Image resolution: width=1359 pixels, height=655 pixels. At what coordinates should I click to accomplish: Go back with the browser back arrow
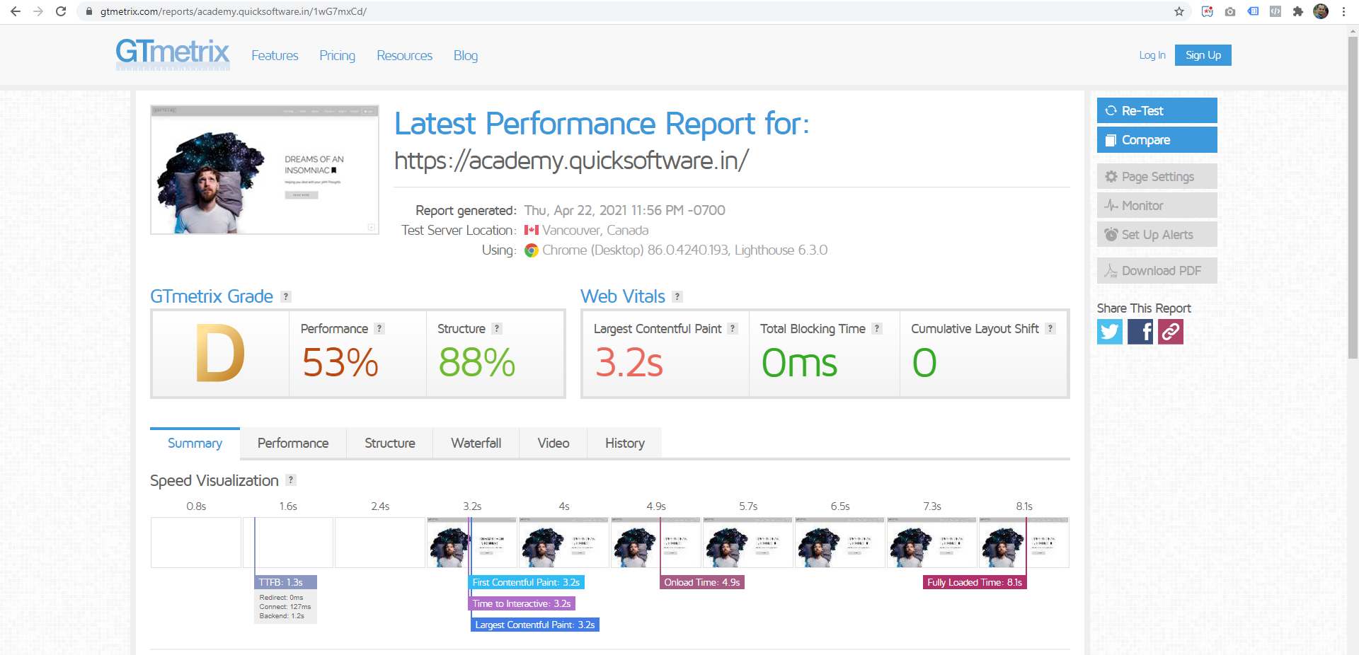click(16, 11)
